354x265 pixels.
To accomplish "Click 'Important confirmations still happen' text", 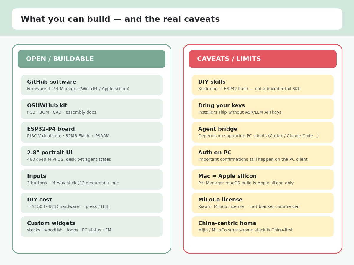I will [x=253, y=159].
